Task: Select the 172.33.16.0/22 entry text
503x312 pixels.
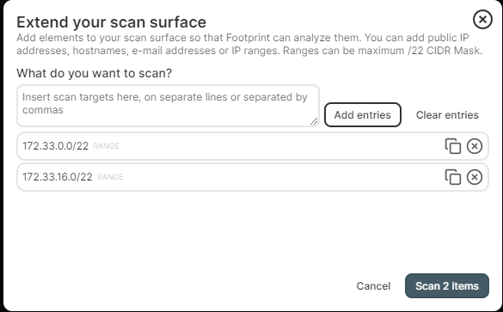Action: tap(57, 177)
